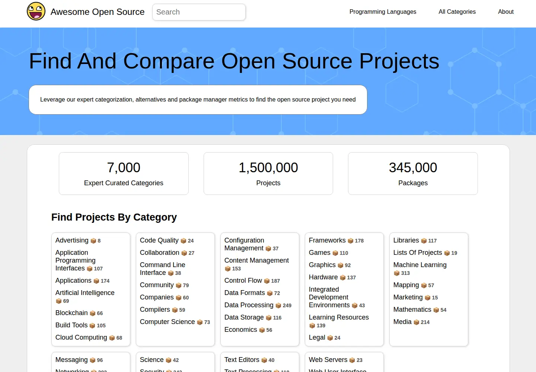Viewport: 536px width, 372px height.
Task: Click the package icon beside Blockchain
Action: [x=93, y=313]
